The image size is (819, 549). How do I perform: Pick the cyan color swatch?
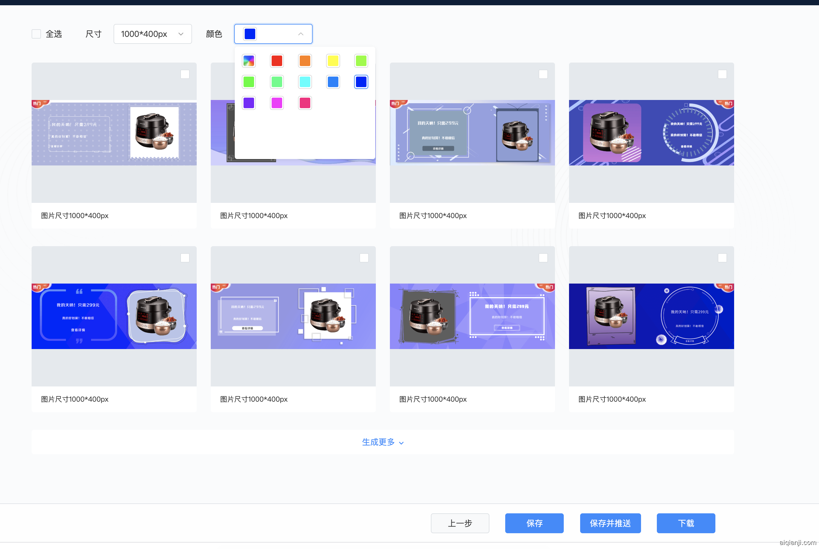305,82
